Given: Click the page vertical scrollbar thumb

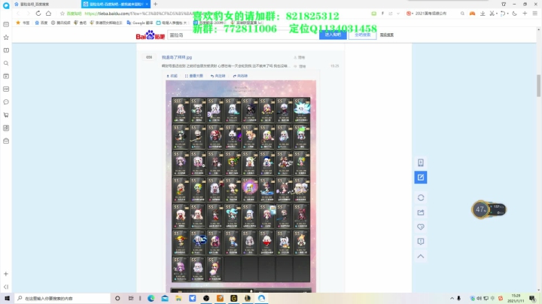Looking at the screenshot, I should (x=538, y=86).
